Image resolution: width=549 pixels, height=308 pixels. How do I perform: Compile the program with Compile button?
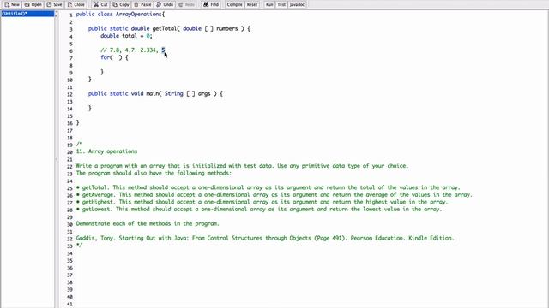[x=234, y=4]
